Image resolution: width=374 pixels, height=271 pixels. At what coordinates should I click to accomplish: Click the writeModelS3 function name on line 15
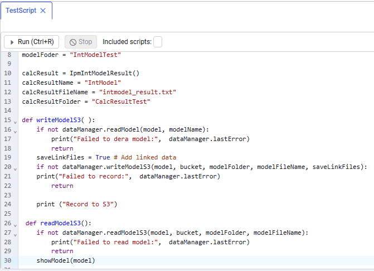59,120
